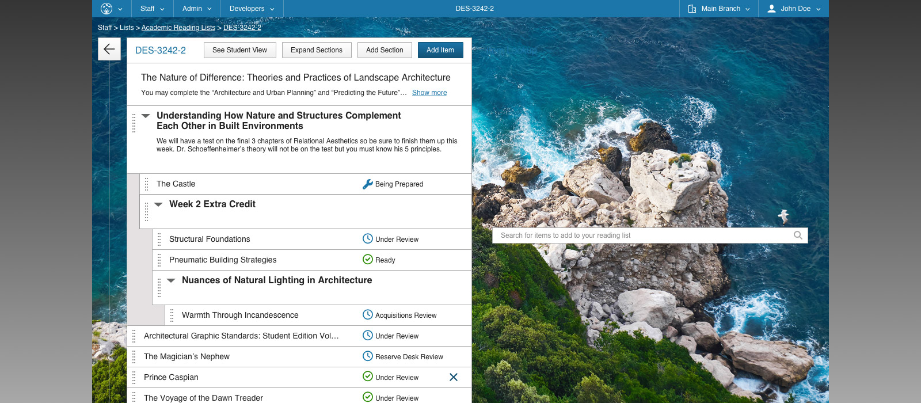Click the search magnifier icon

(798, 235)
